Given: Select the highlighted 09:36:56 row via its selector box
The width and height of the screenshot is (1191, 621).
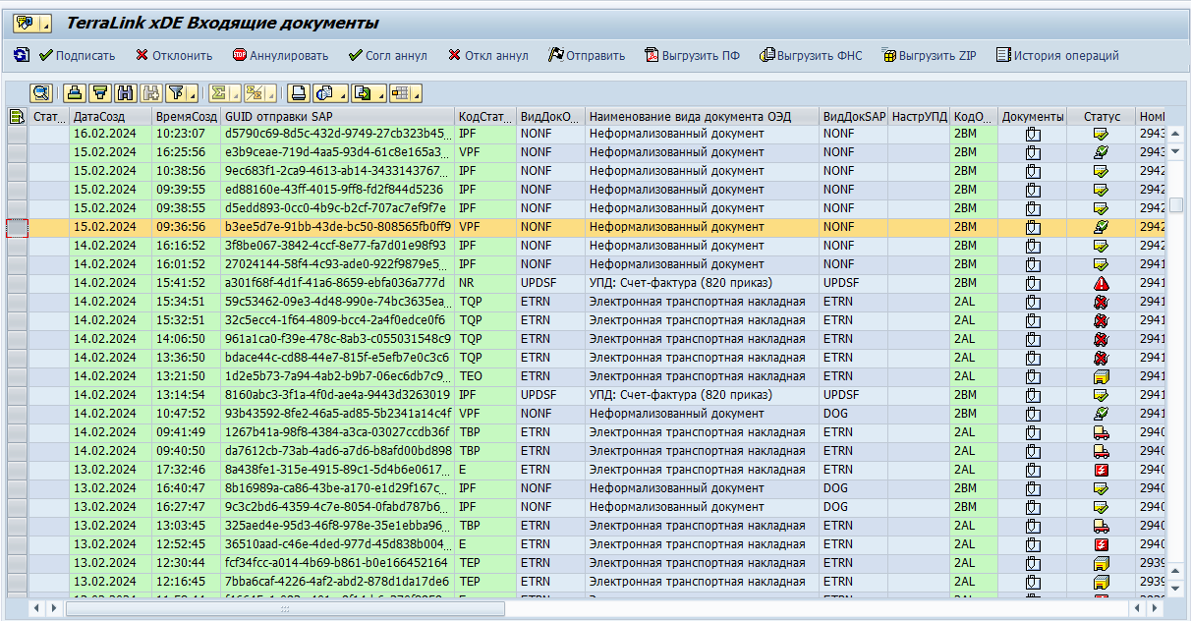Looking at the screenshot, I should tap(18, 227).
